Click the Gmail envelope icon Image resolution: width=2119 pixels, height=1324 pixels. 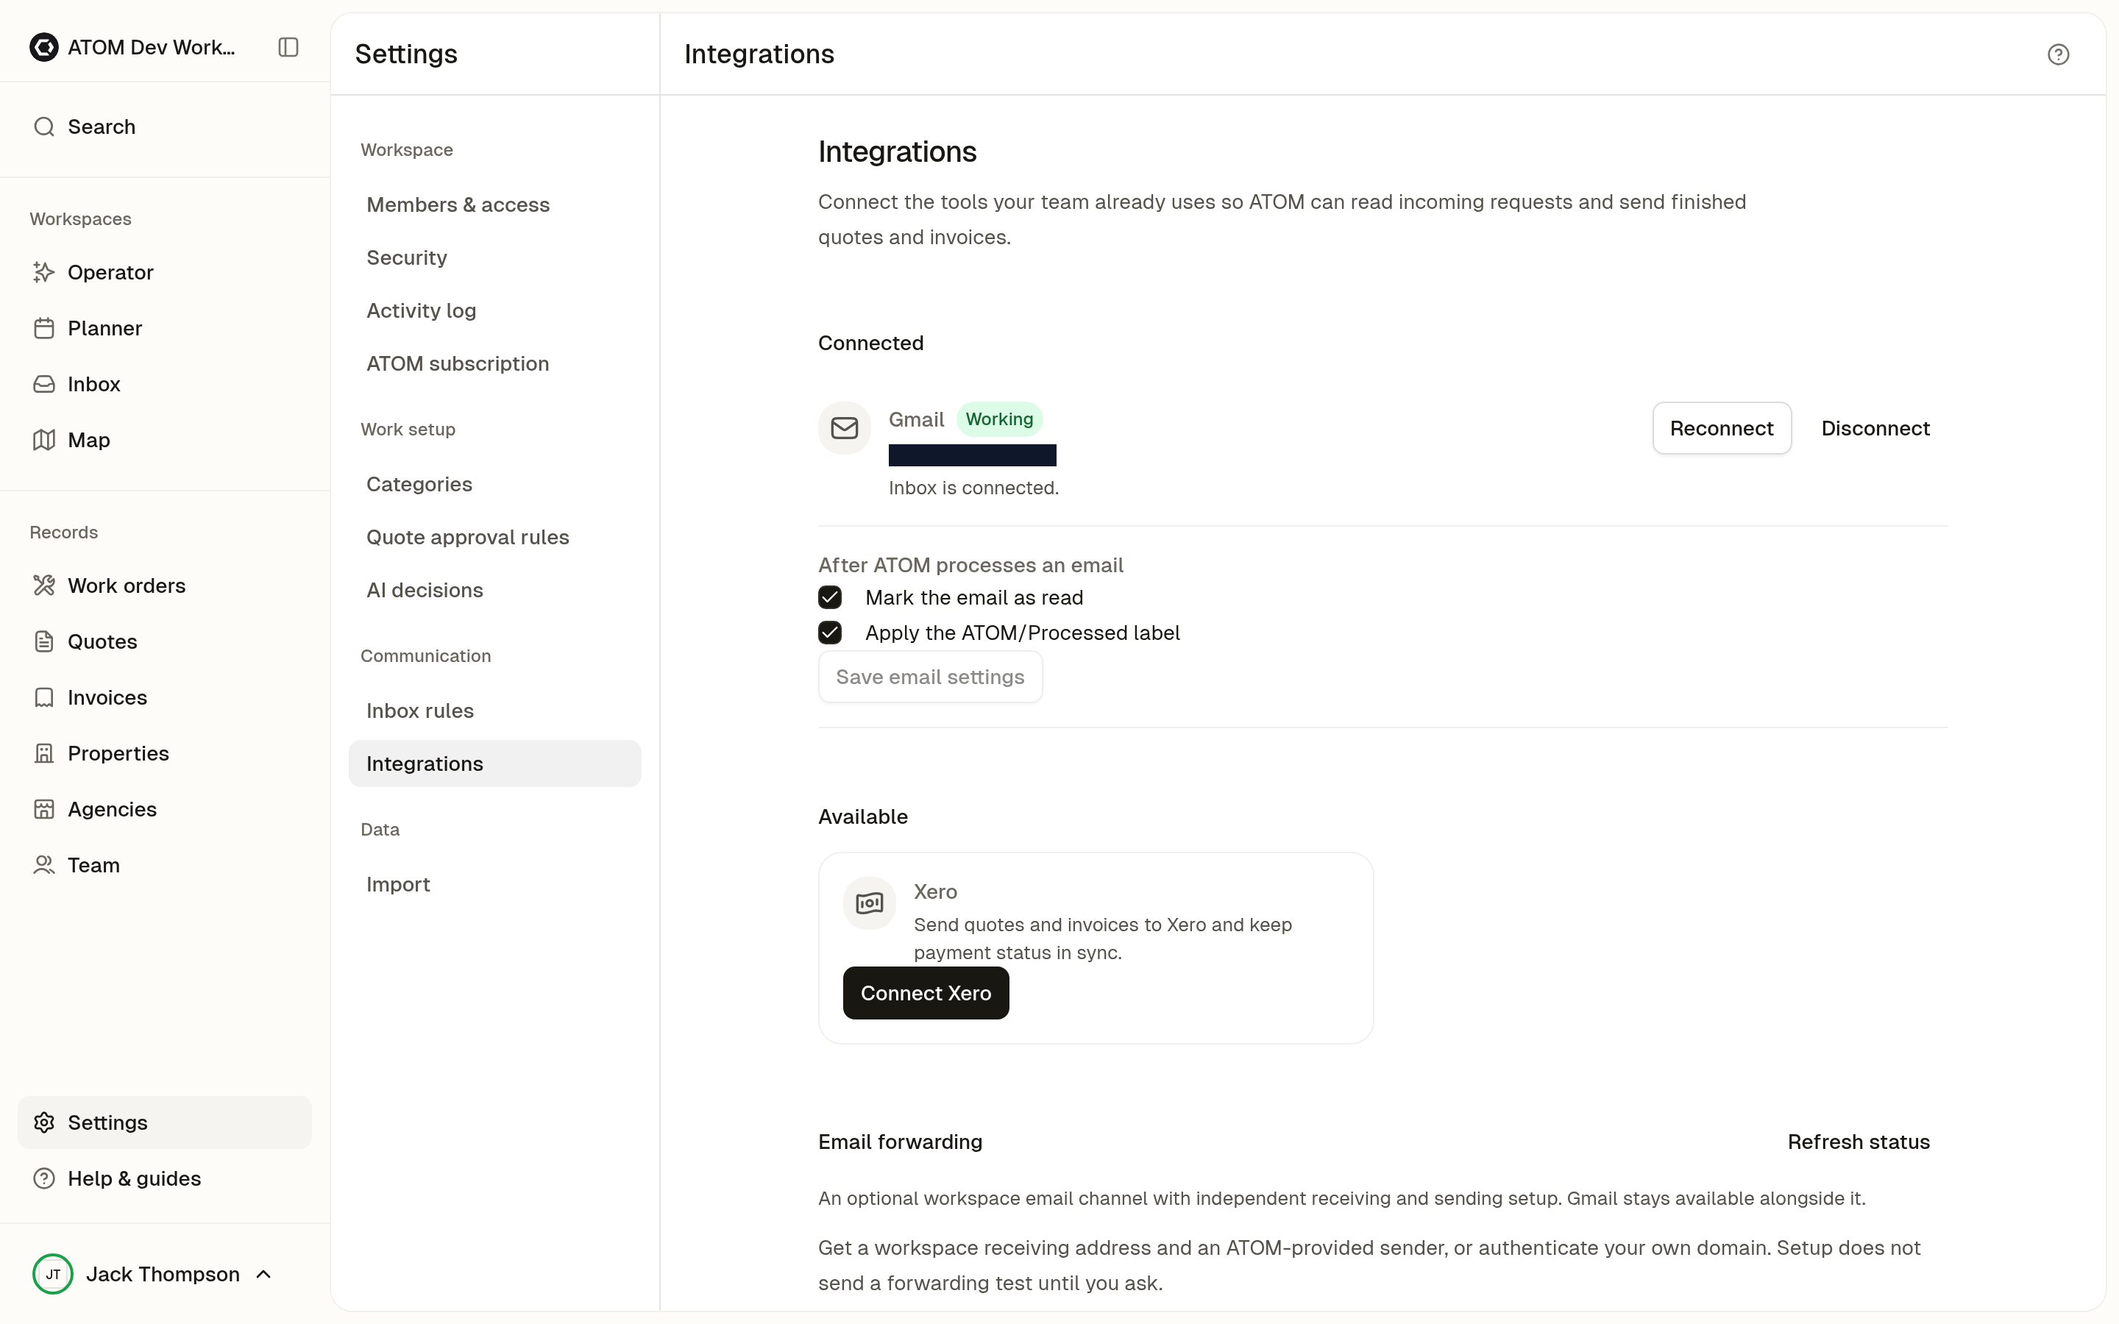[844, 428]
